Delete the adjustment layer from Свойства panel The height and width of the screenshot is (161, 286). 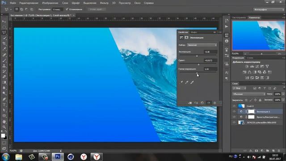click(x=214, y=103)
